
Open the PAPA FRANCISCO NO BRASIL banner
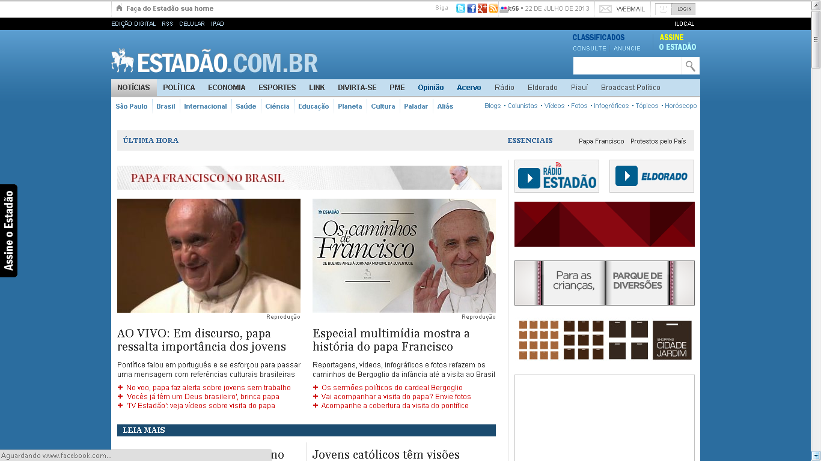point(310,178)
